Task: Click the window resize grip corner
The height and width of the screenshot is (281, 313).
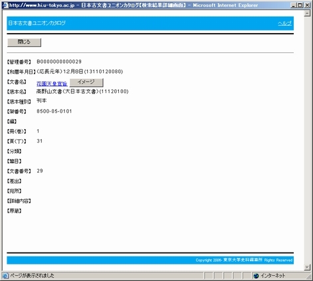Action: pos(309,276)
